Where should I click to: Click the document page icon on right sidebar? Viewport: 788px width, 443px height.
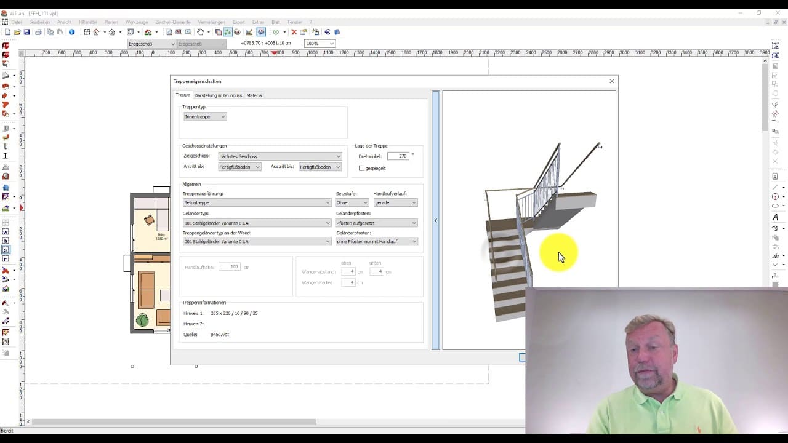pos(775,177)
